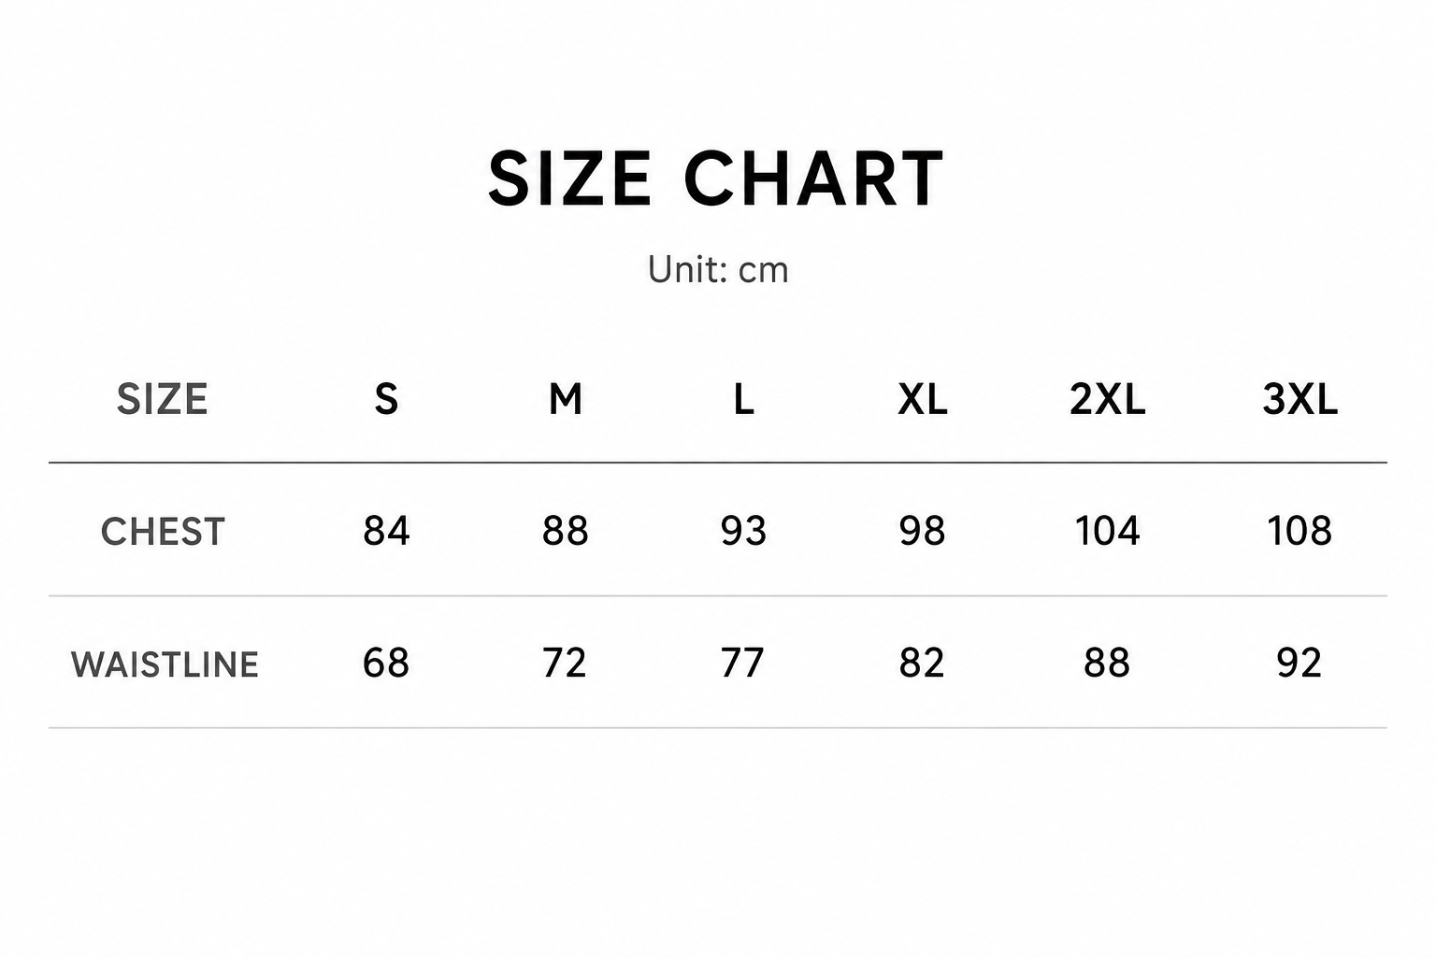Click waistline value 77 for size L
This screenshot has height=957, width=1436.
point(743,664)
